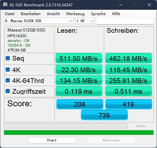157x148 pixels.
Task: Open the Hilfe menu
Action: click(x=116, y=14)
